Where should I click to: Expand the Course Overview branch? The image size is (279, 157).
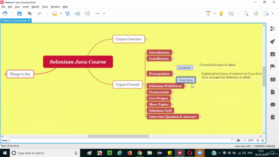(x=146, y=39)
